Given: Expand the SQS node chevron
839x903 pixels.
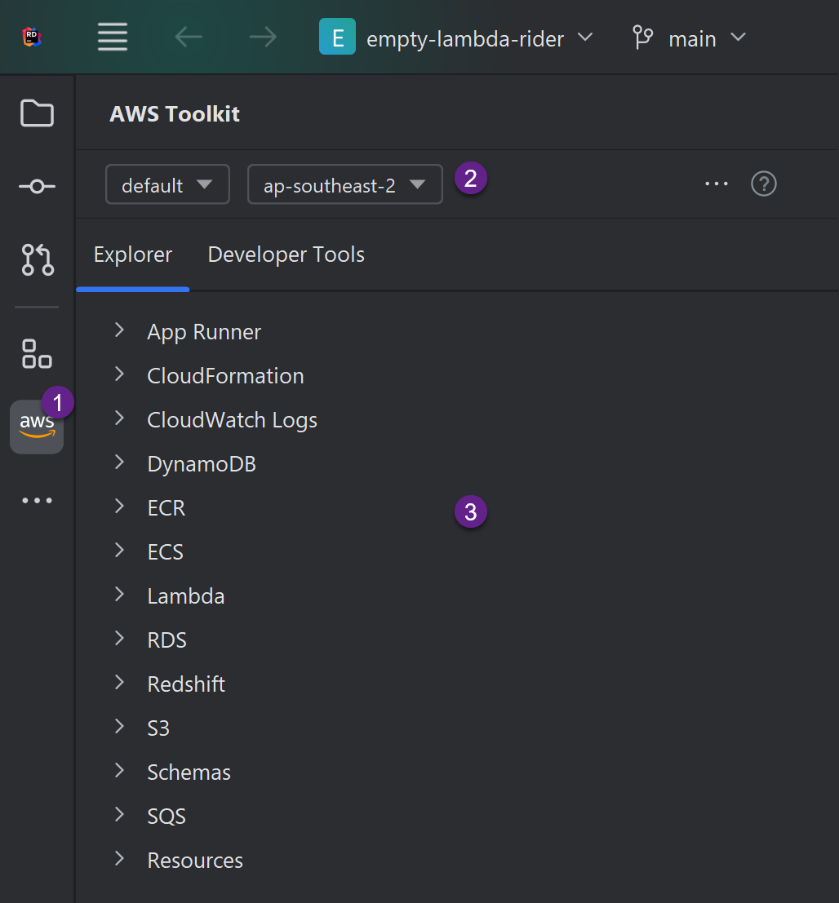Looking at the screenshot, I should click(119, 815).
